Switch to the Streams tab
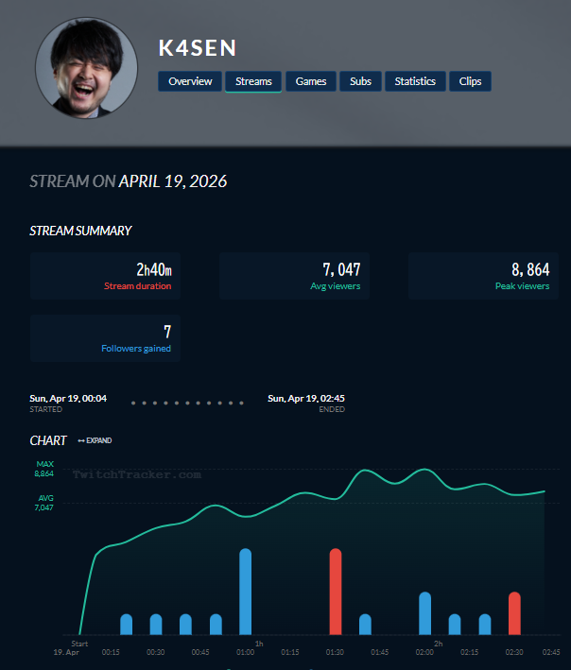The image size is (571, 670). click(253, 81)
